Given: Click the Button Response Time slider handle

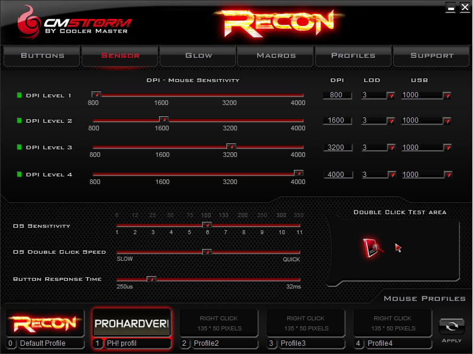Looking at the screenshot, I should 151,279.
